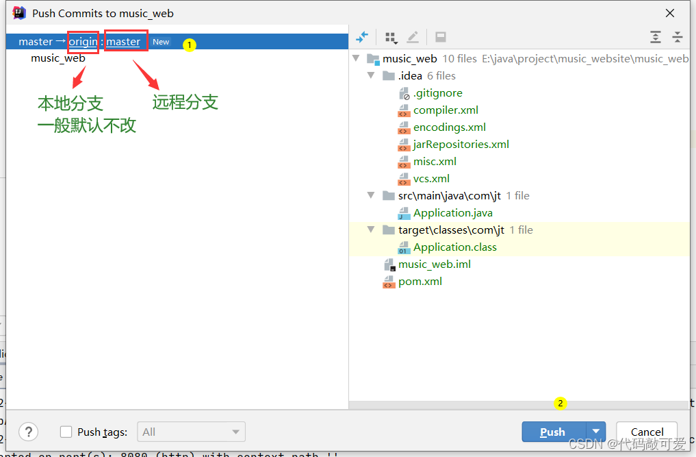Image resolution: width=696 pixels, height=457 pixels.
Task: Click the pom.xml file icon
Action: (x=389, y=282)
